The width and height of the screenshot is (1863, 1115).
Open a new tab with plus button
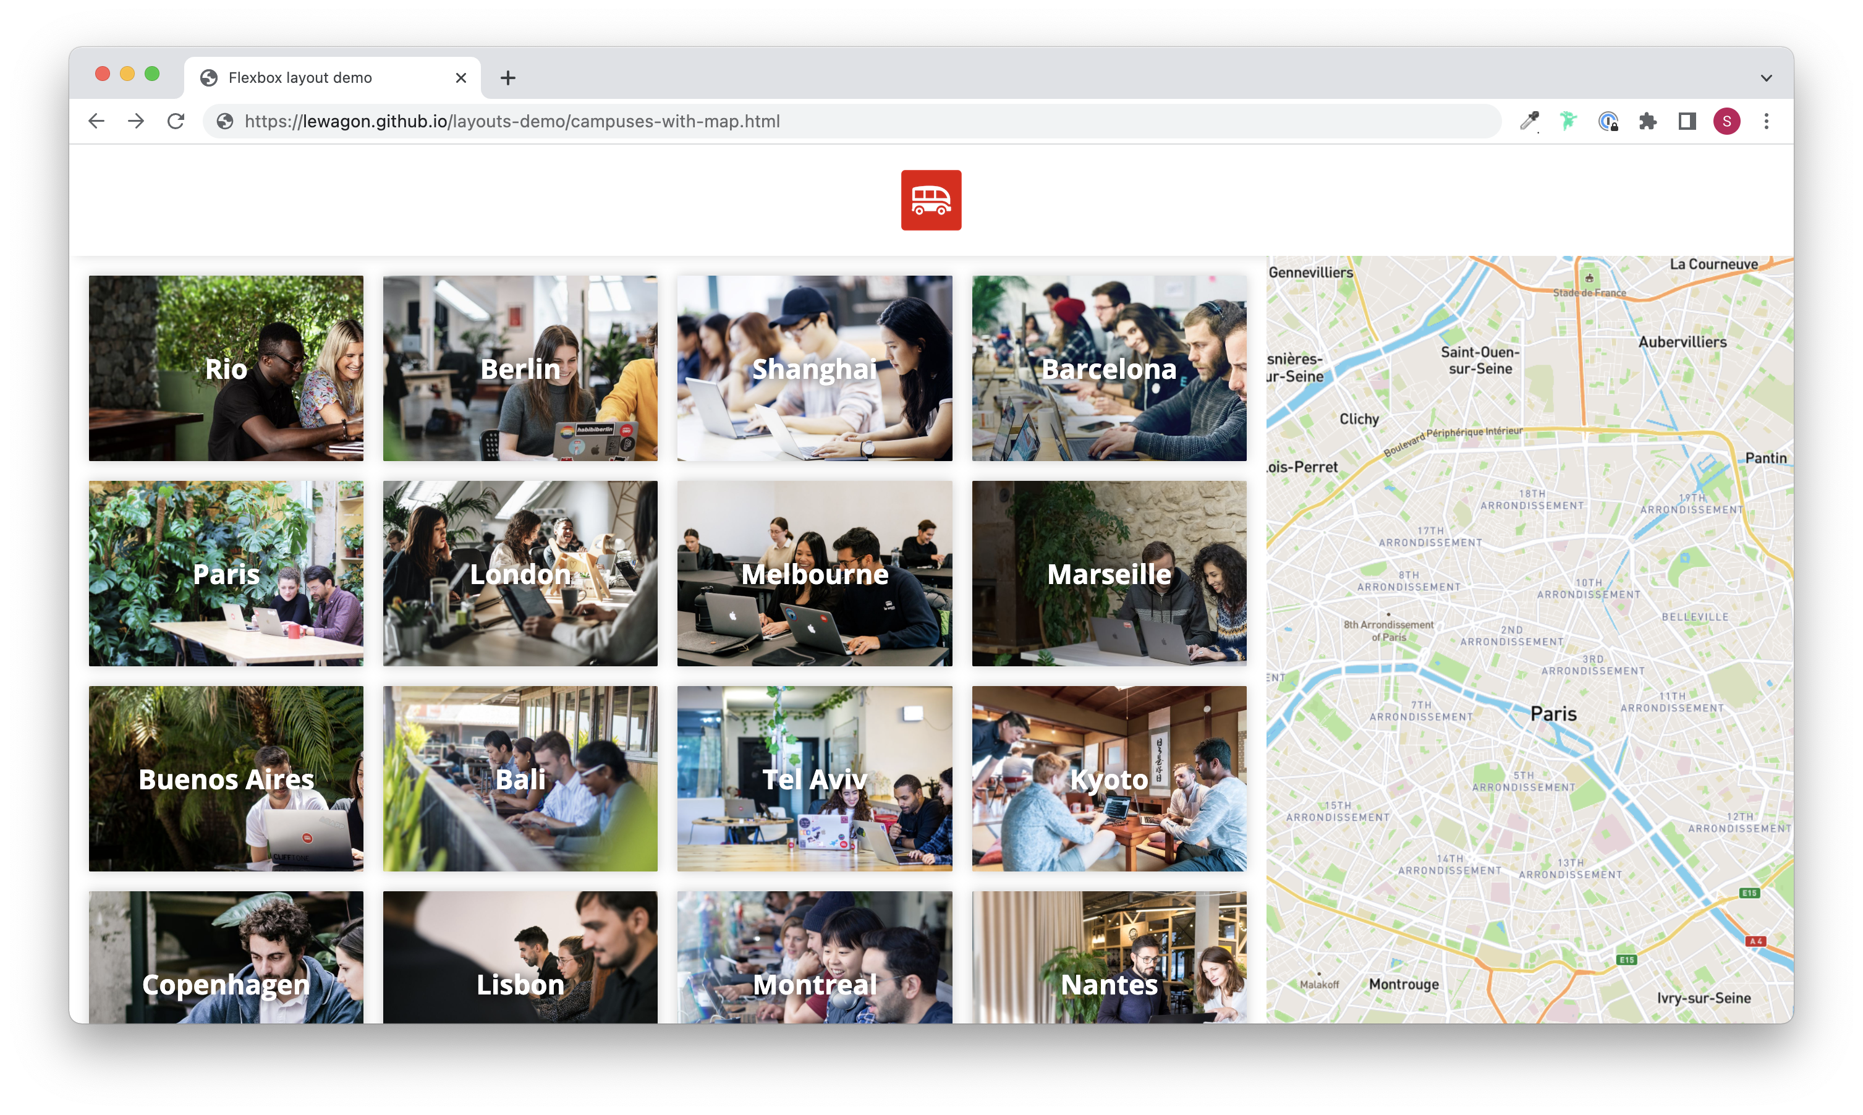point(508,78)
